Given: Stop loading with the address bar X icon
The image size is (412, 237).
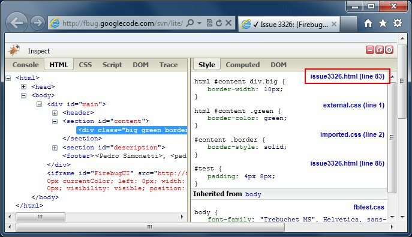Looking at the screenshot, I should point(228,23).
